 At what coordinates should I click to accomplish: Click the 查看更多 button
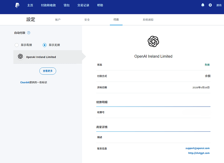coord(48,71)
